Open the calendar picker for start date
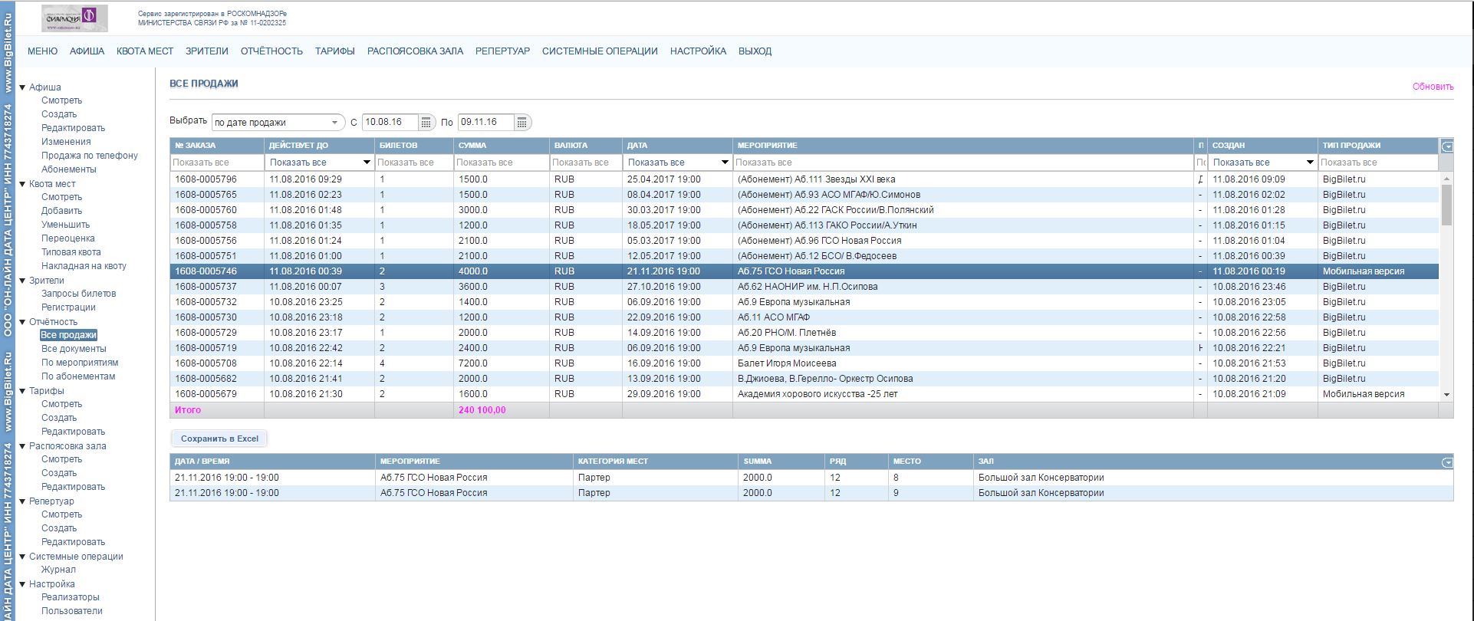1474x621 pixels. pos(426,123)
